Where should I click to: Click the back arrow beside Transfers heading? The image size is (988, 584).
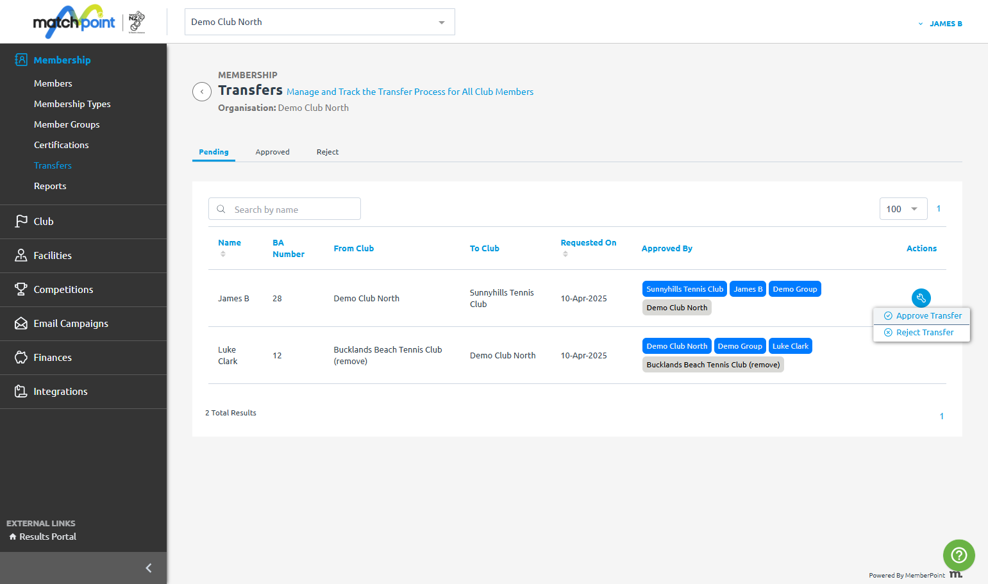(x=202, y=92)
